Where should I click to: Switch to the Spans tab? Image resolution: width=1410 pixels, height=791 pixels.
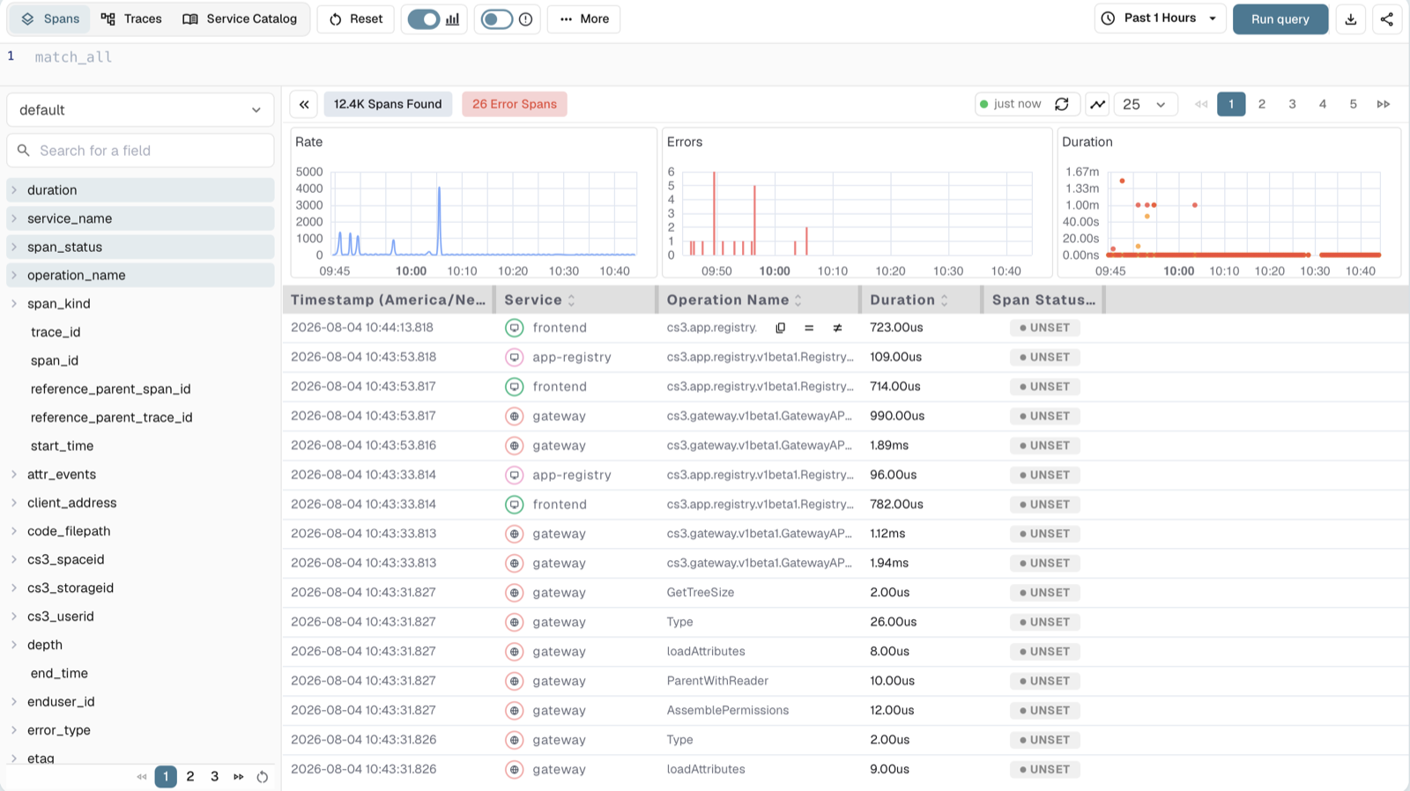click(x=50, y=18)
